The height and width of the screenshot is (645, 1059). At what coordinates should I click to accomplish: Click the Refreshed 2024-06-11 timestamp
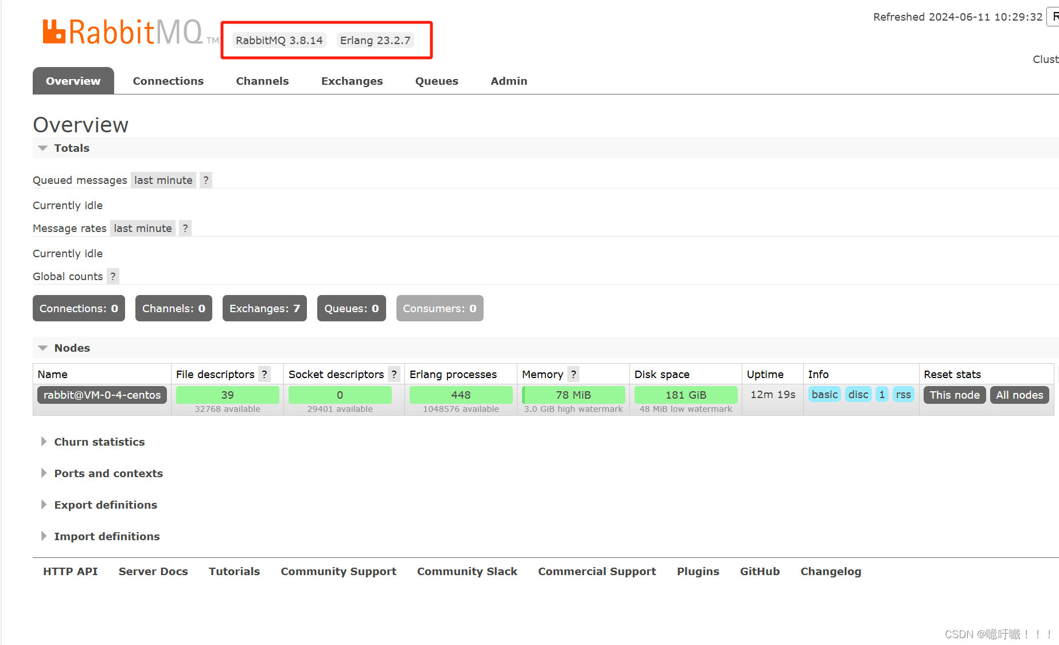(x=957, y=17)
